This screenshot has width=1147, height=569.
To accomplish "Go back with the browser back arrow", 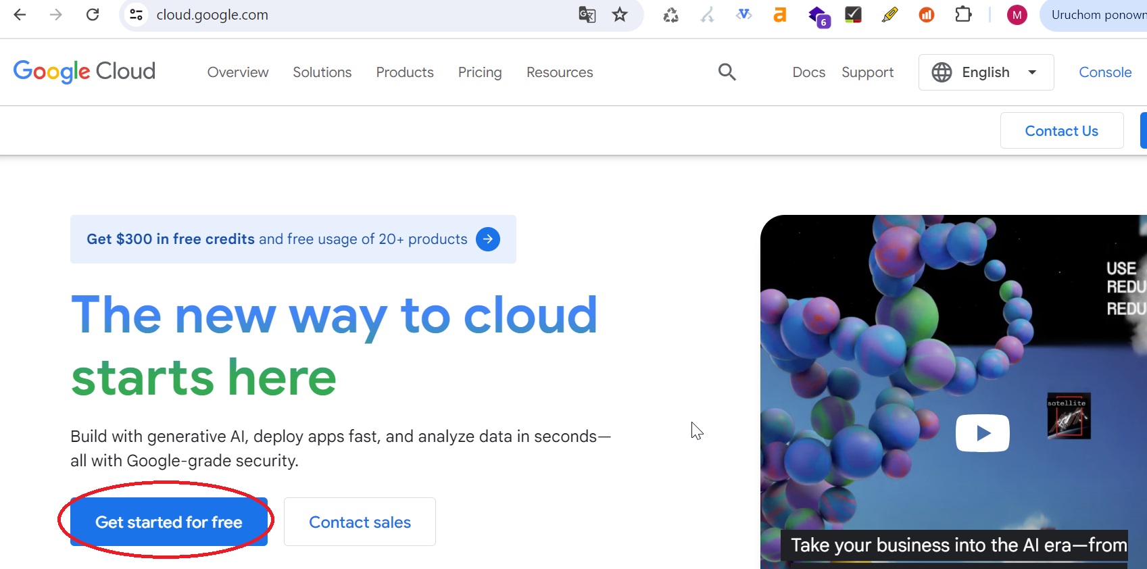I will point(20,15).
